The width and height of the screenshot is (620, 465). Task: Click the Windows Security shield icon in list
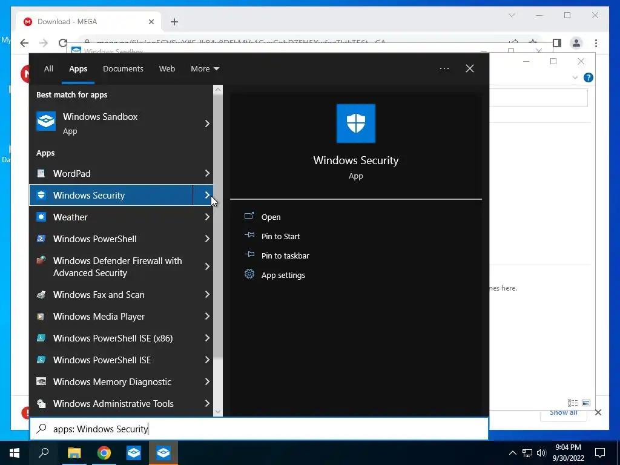pyautogui.click(x=41, y=195)
